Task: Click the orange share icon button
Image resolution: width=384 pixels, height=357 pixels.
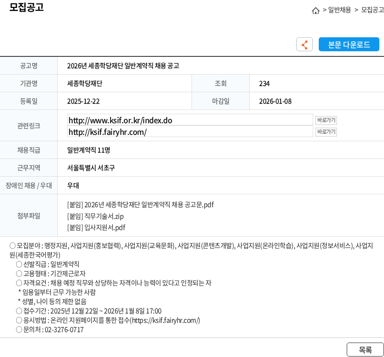Action: pyautogui.click(x=304, y=44)
